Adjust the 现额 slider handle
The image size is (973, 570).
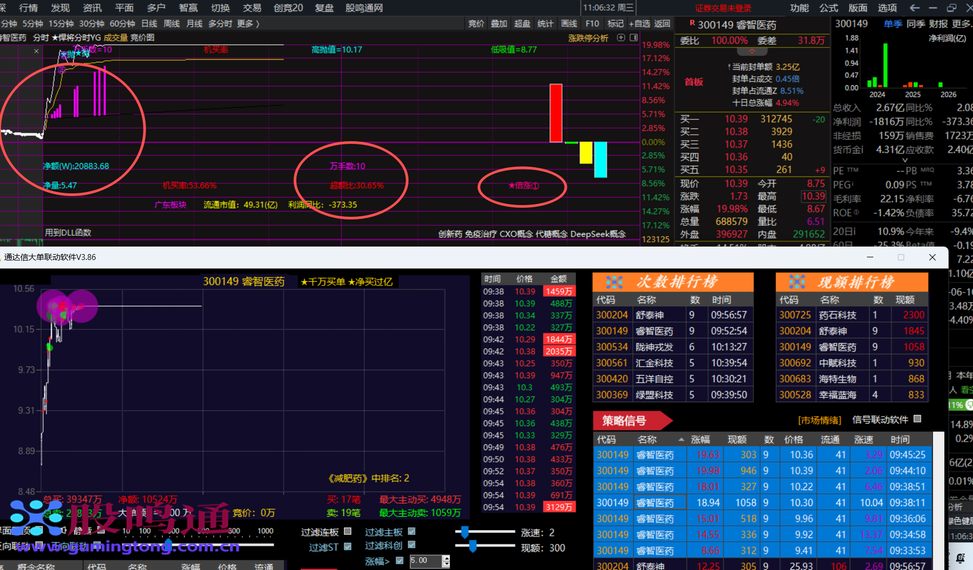[x=472, y=546]
